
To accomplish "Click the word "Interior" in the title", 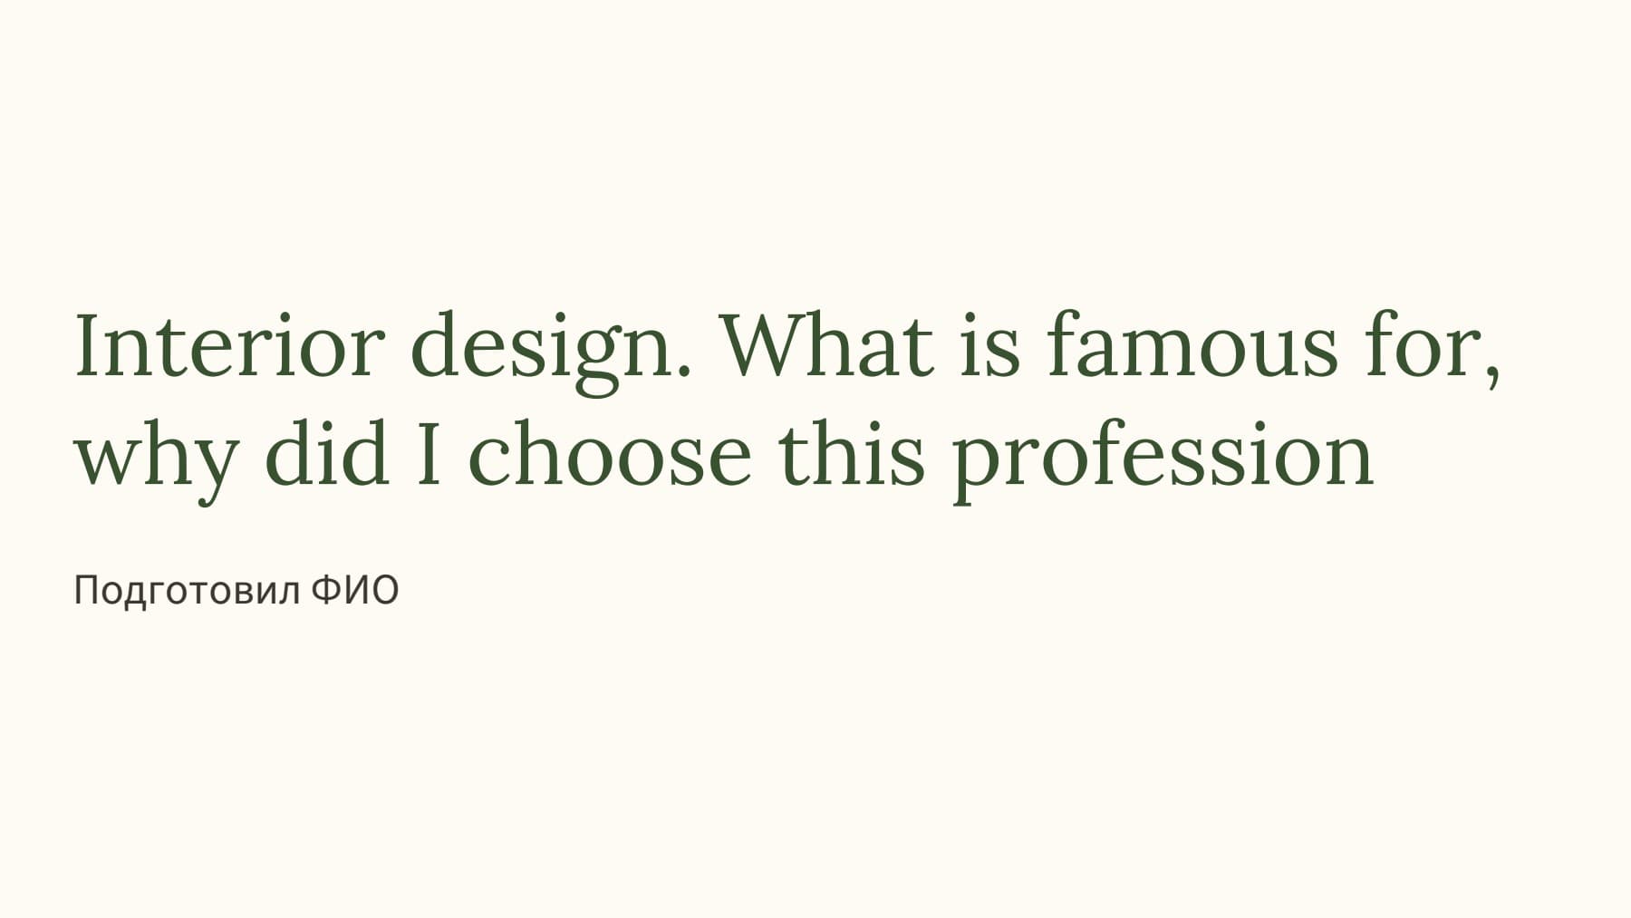I will tap(228, 346).
